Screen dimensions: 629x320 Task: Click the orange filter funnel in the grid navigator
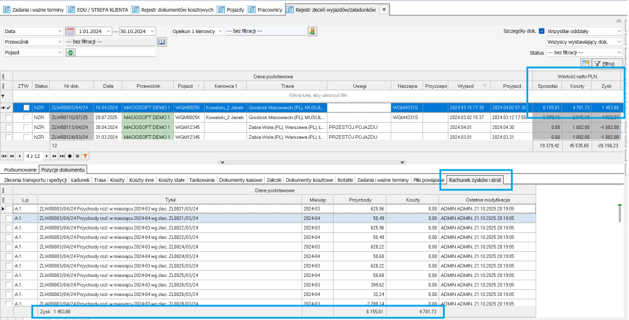click(85, 157)
